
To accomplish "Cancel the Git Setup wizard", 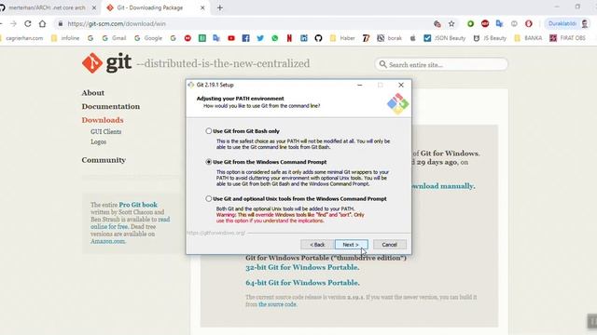I will click(x=390, y=245).
